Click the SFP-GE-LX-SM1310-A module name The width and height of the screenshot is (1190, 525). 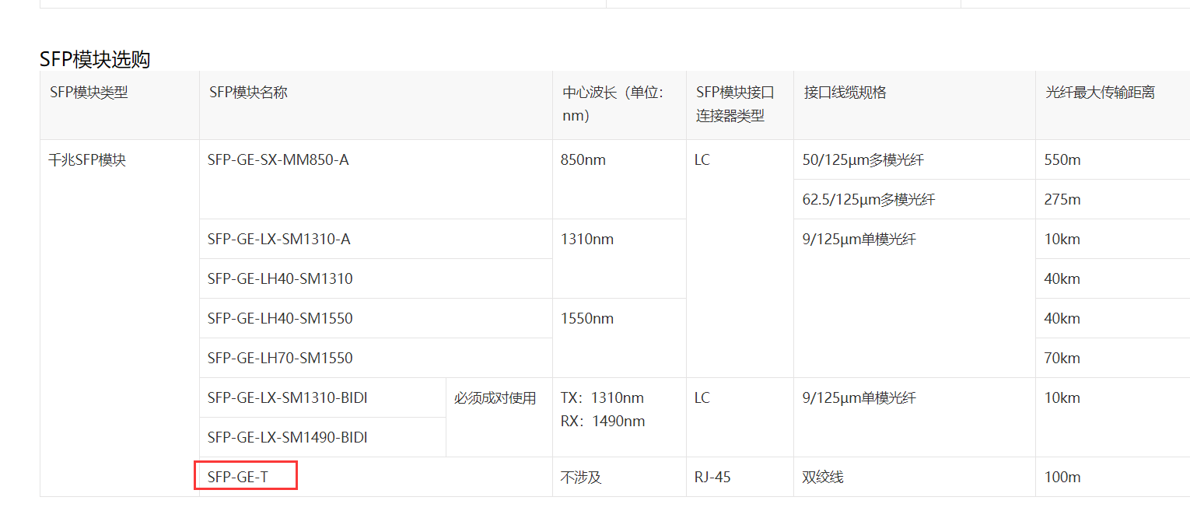click(279, 239)
